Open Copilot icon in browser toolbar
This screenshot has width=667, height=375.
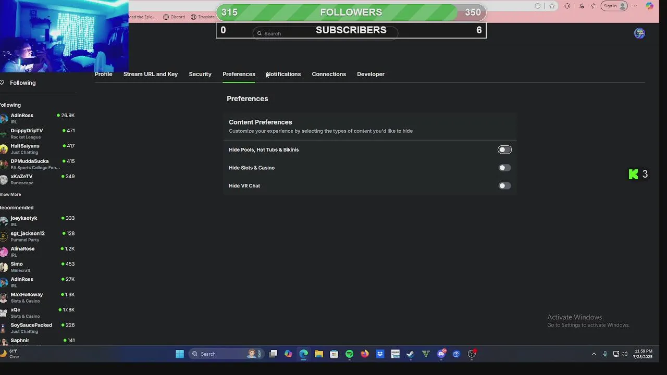point(649,6)
